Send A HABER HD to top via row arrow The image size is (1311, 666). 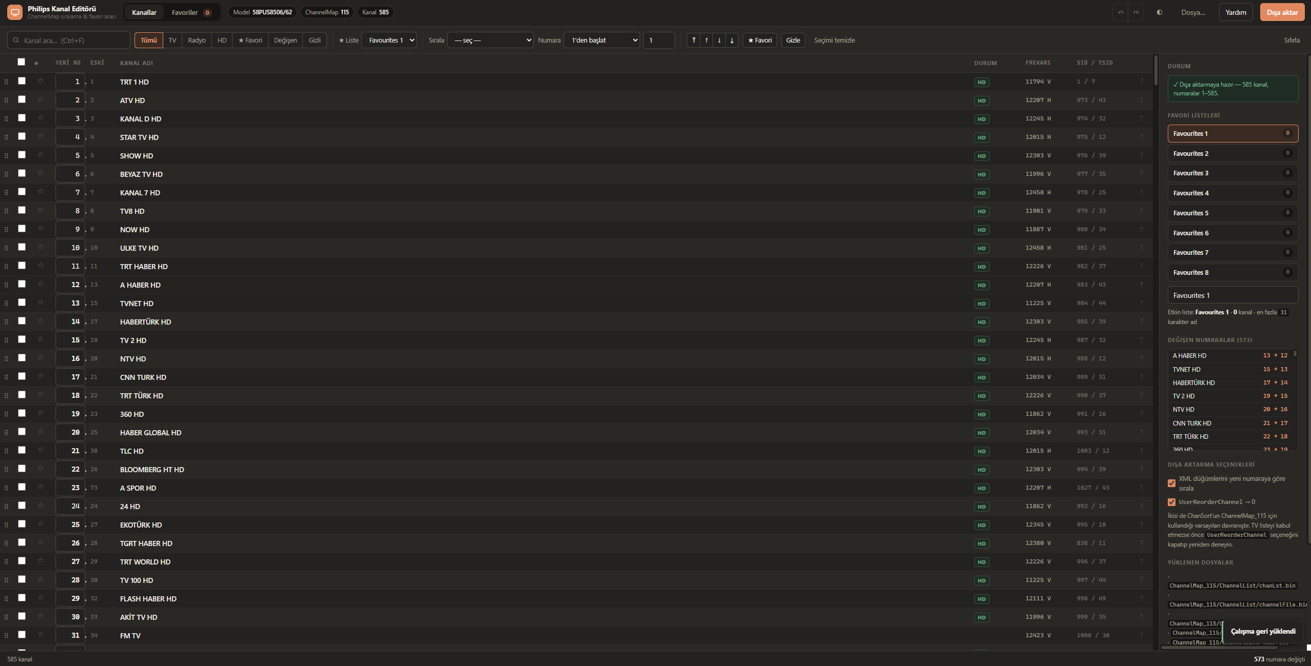click(x=1142, y=285)
